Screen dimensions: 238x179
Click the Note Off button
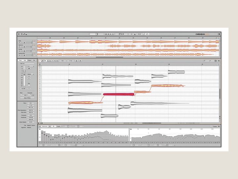(x=31, y=119)
